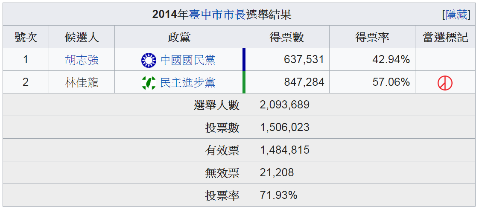Image resolution: width=479 pixels, height=207 pixels.
Task: Open the 民主進步黨 party link
Action: tap(187, 82)
